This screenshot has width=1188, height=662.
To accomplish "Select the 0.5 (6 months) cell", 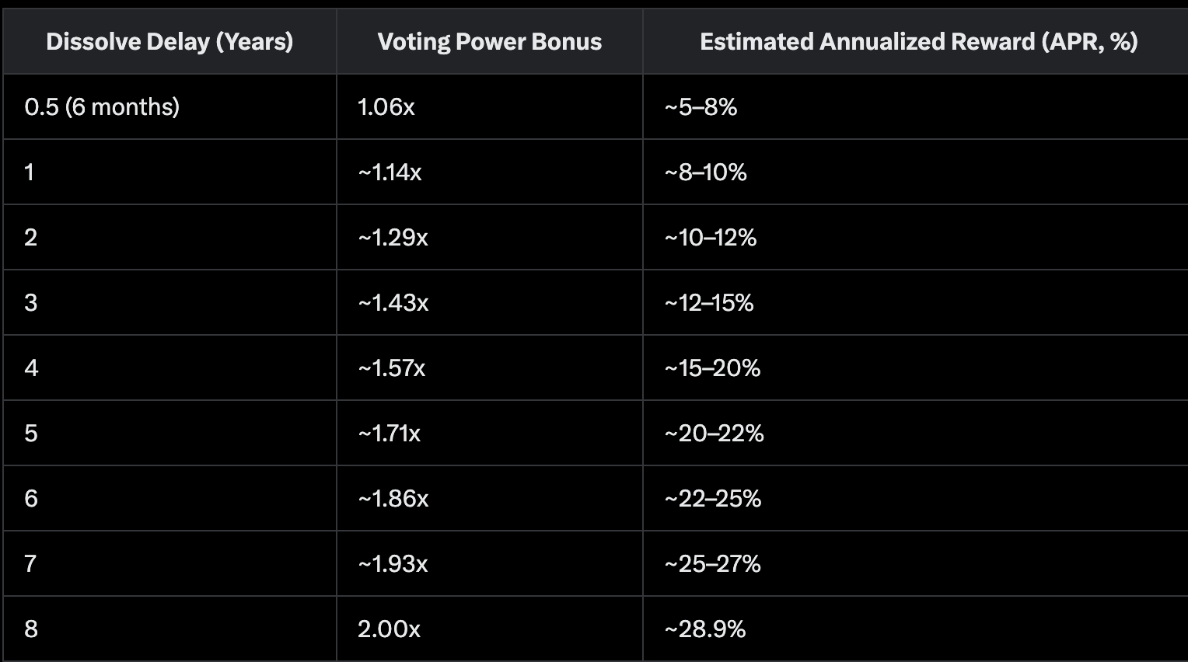I will click(x=169, y=106).
